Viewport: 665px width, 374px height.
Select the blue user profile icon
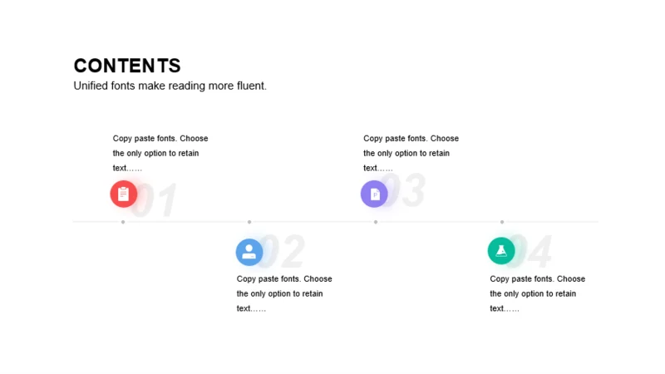249,253
